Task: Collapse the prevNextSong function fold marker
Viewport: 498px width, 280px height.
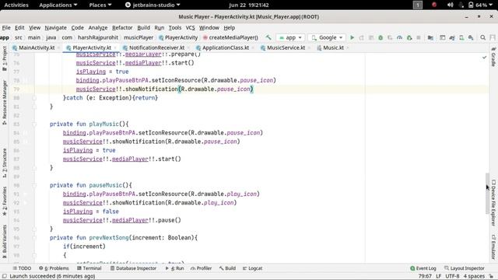Action: tap(34, 237)
